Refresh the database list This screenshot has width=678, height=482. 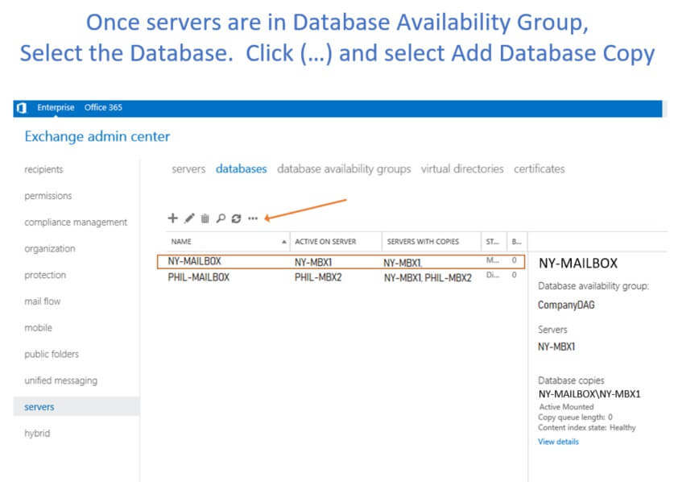(x=236, y=218)
